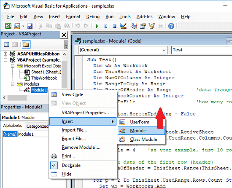This screenshot has width=232, height=188.
Task: Choose Import File... in context menu
Action: pos(83,130)
